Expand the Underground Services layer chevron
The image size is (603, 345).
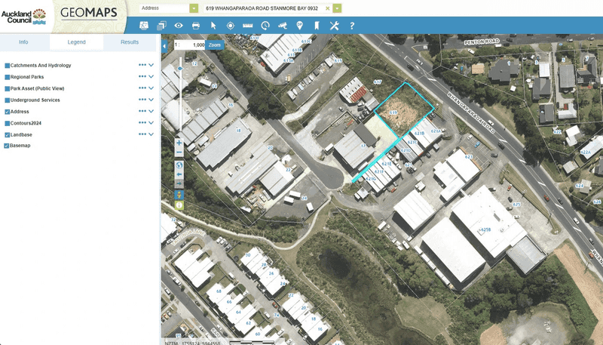152,100
